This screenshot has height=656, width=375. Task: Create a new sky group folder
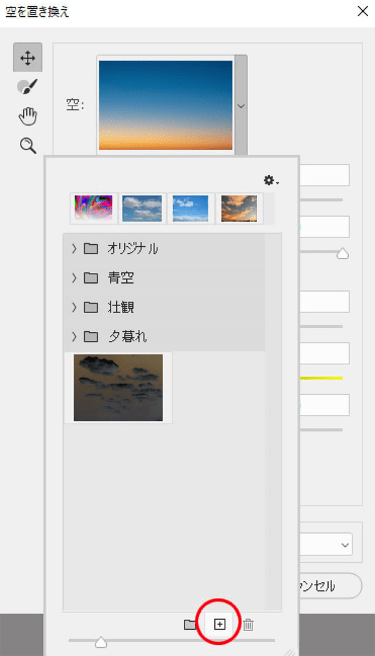pyautogui.click(x=190, y=625)
